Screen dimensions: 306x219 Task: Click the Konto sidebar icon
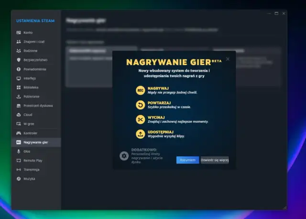pyautogui.click(x=19, y=33)
